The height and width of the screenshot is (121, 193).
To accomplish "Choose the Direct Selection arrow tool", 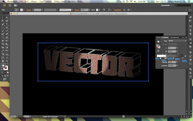I will 7,18.
